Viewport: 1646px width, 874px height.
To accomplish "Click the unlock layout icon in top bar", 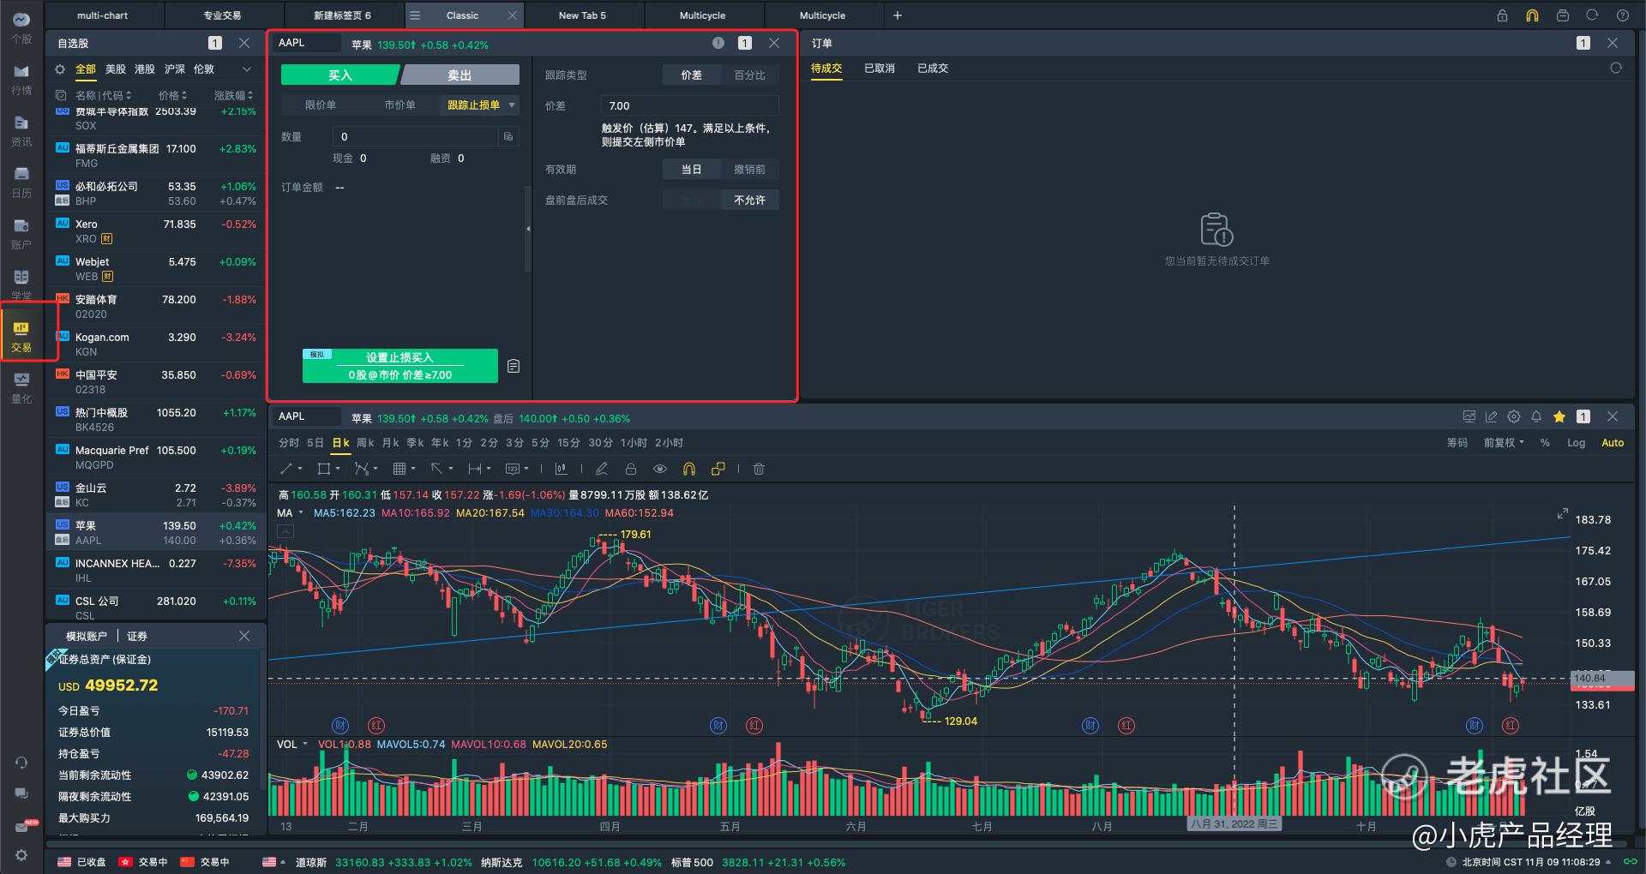I will (1502, 15).
